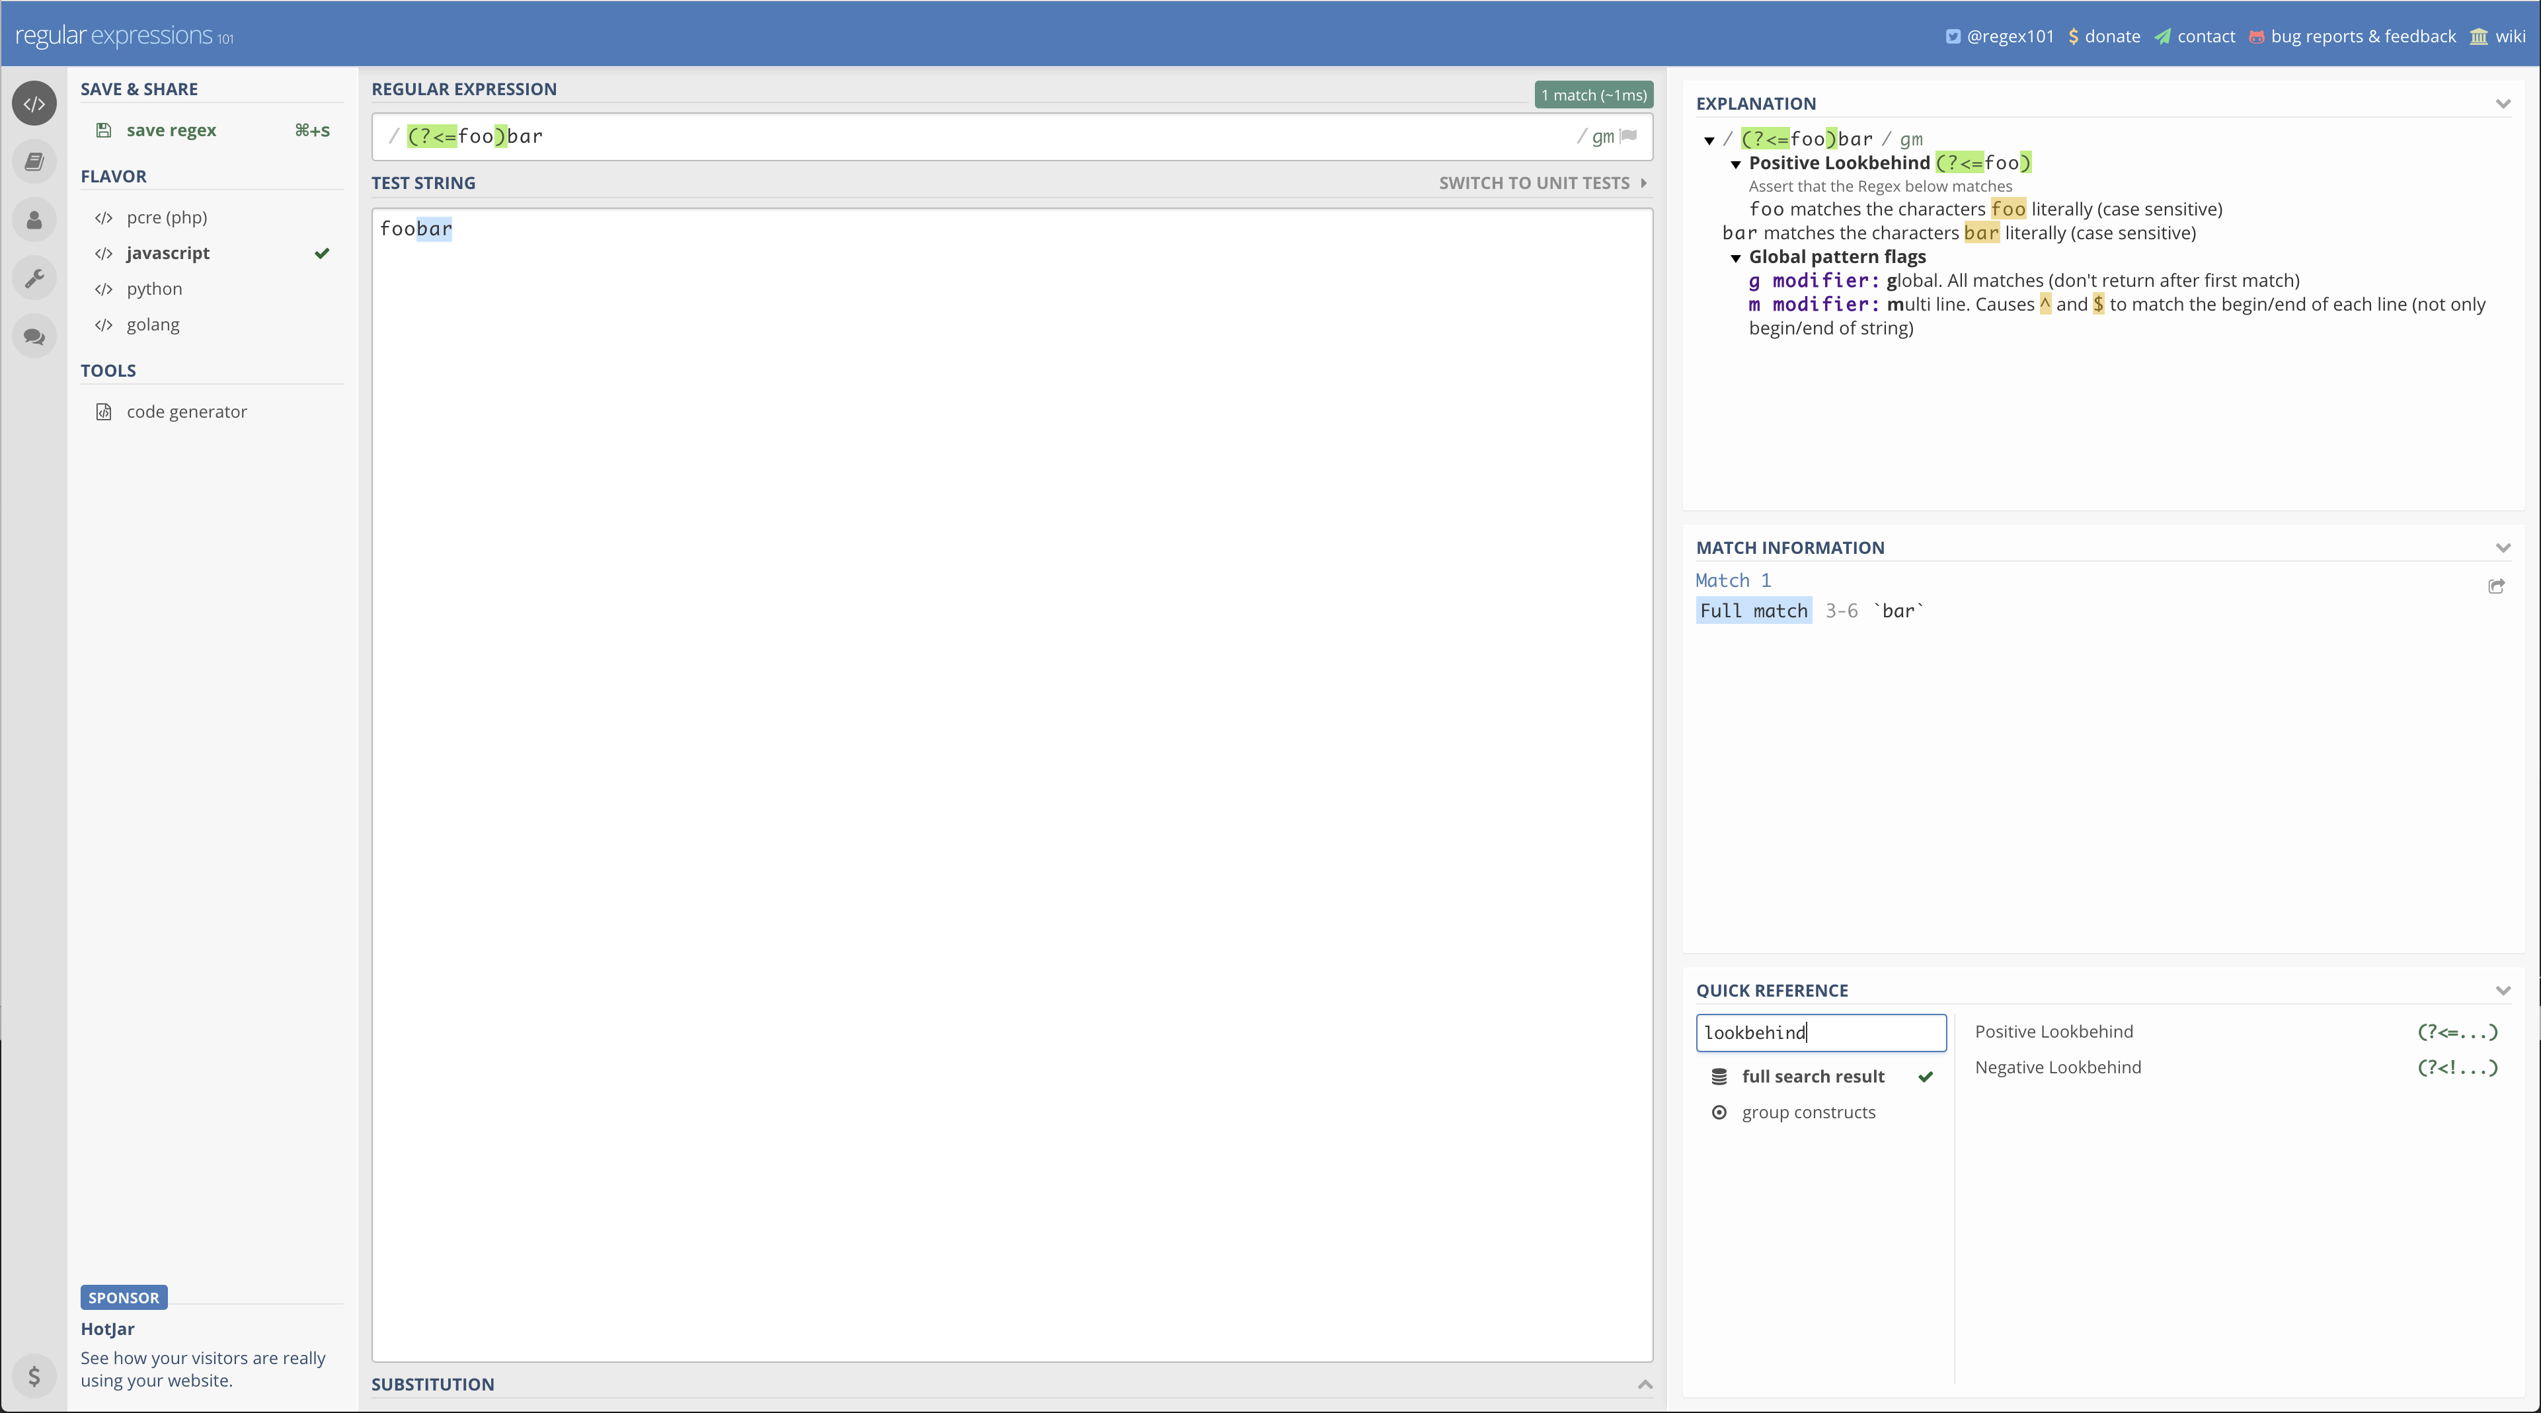2541x1413 pixels.
Task: Click the green 1 match status badge
Action: pyautogui.click(x=1592, y=94)
